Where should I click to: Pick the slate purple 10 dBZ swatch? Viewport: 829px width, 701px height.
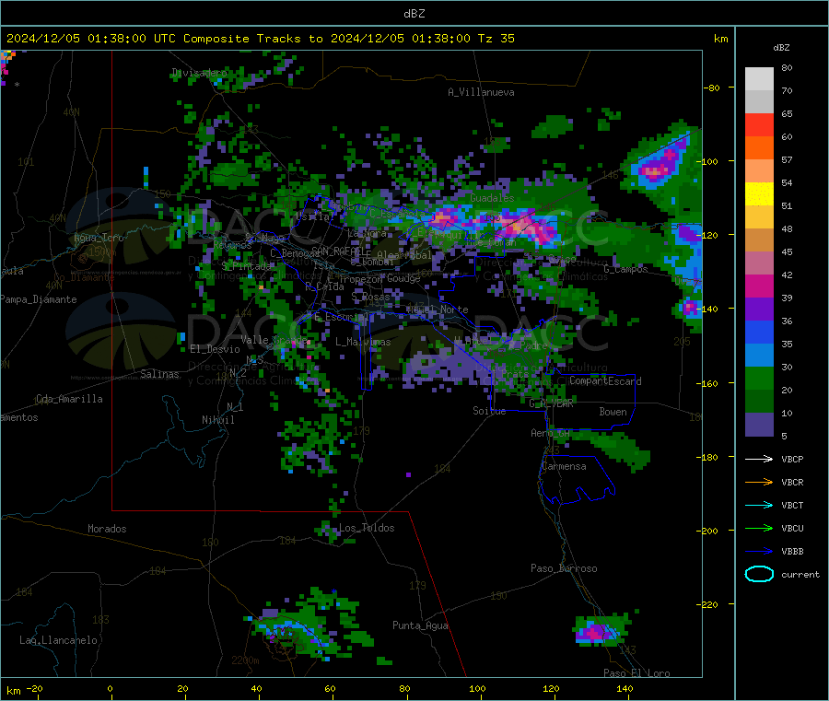759,425
